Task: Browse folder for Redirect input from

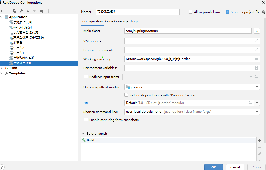Action: (x=256, y=77)
